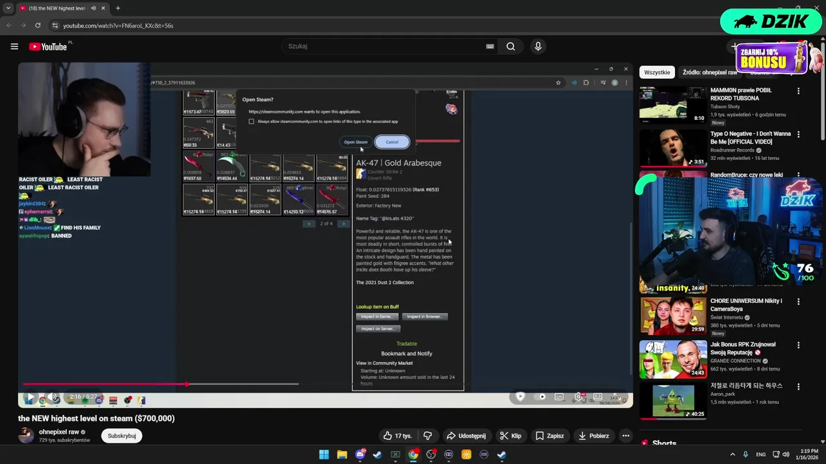826x464 pixels.
Task: Open options for MAMM0N prawie POBIŁ video
Action: pyautogui.click(x=798, y=91)
